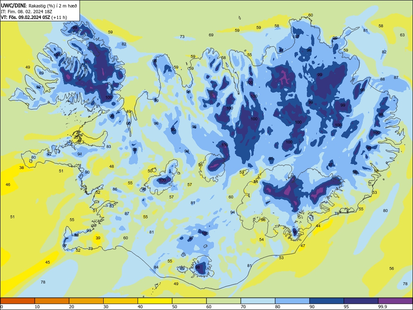This screenshot has width=413, height=310.
Task: Click the humidity value '48' on the map
Action: click(112, 166)
